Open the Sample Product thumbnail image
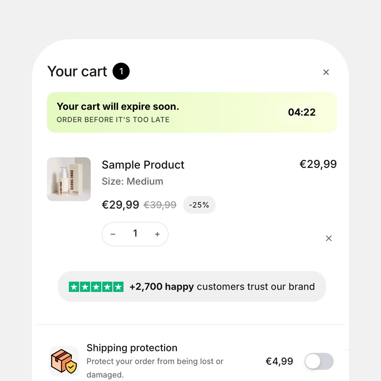 [69, 179]
